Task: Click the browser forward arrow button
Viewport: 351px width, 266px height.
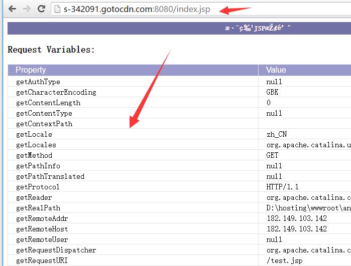Action: (27, 9)
